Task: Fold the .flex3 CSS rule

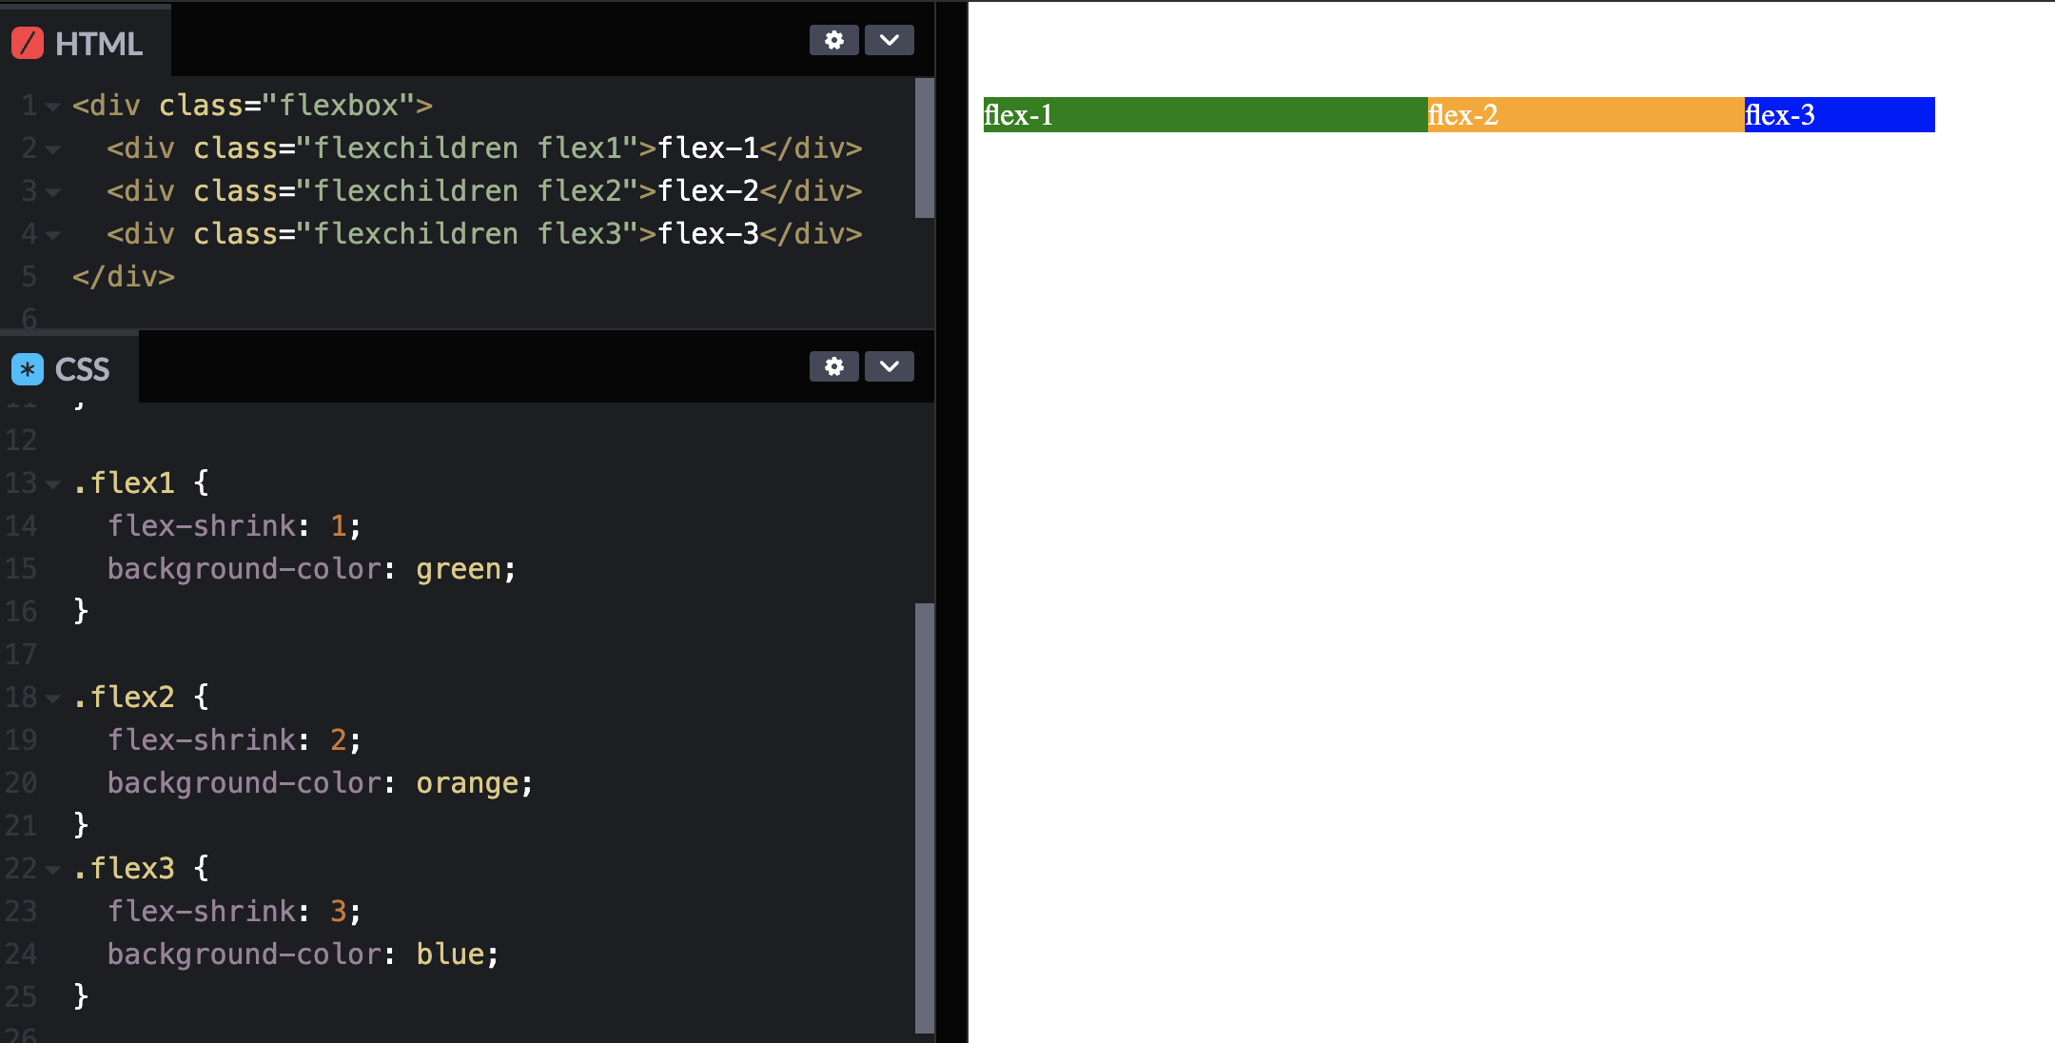Action: 53,870
